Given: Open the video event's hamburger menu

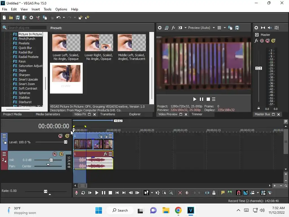Looking at the screenshot, I should [x=110, y=136].
